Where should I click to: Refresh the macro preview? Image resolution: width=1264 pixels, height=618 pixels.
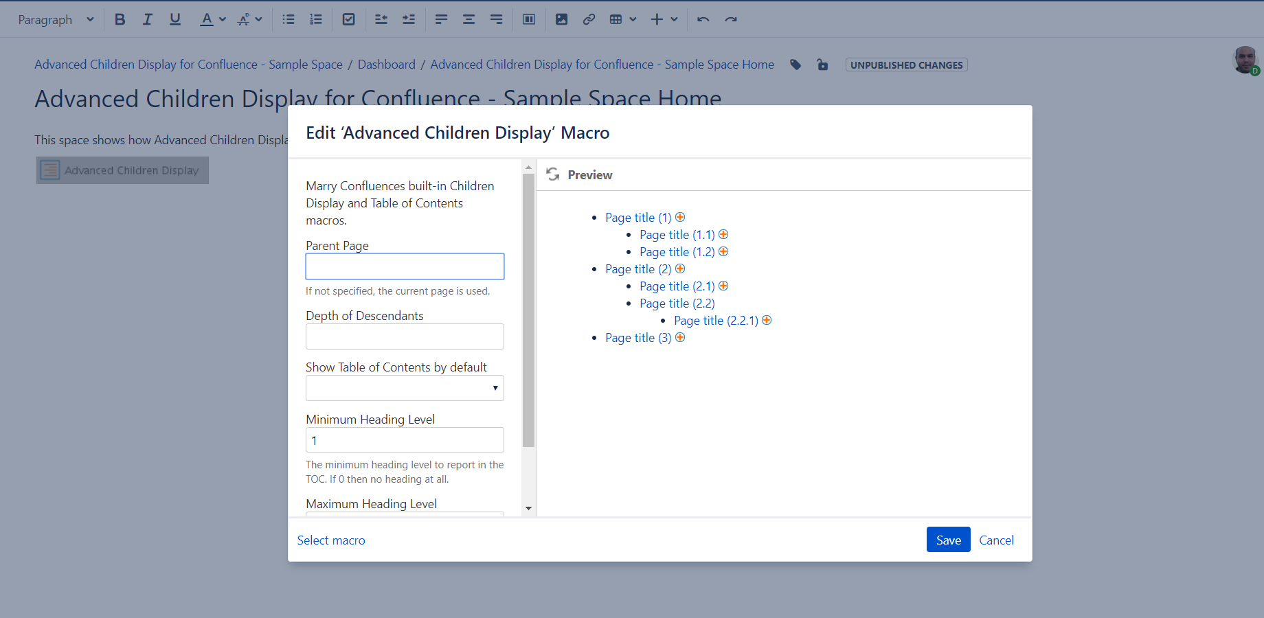click(553, 174)
